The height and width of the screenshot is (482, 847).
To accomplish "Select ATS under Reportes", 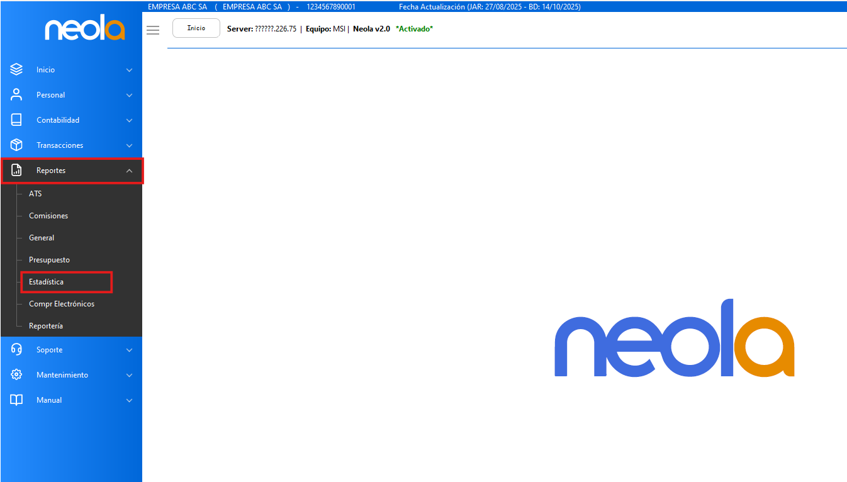I will tap(35, 194).
